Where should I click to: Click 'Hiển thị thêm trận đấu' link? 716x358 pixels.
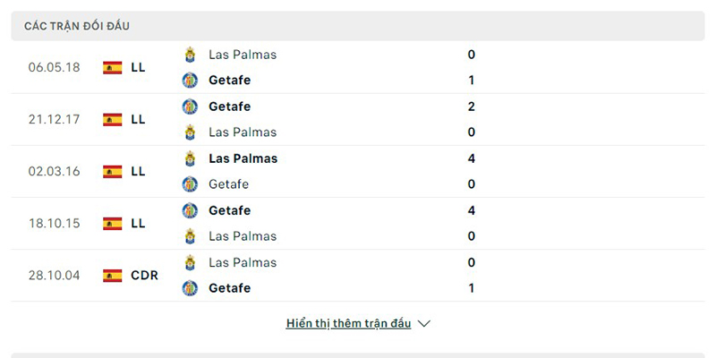click(348, 324)
